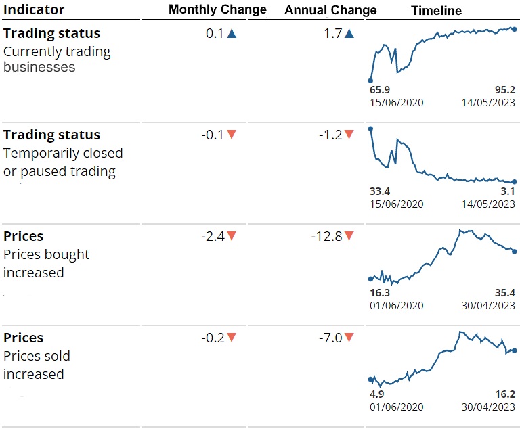Select the Indicator column header

pyautogui.click(x=34, y=9)
